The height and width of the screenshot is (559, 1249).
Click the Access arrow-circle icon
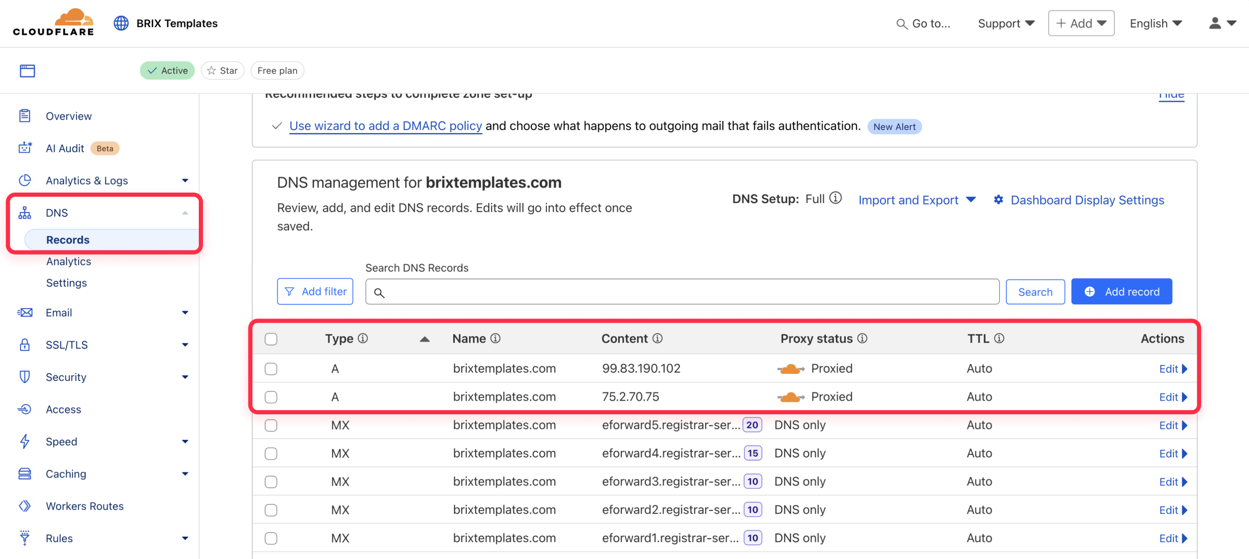coord(25,409)
